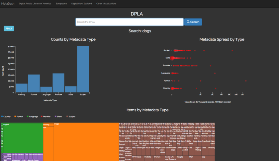279x161 pixels.
Task: Select the Montana state cell
Action: click(35, 156)
